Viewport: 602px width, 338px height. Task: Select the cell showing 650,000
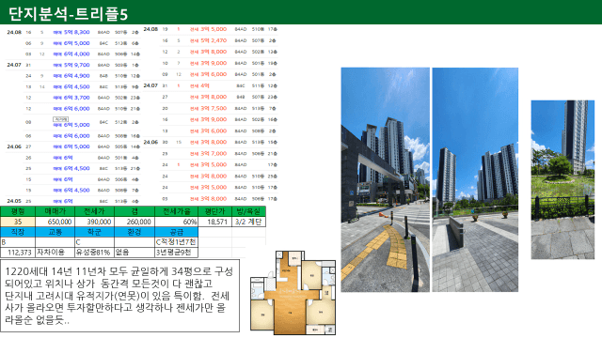tap(55, 222)
